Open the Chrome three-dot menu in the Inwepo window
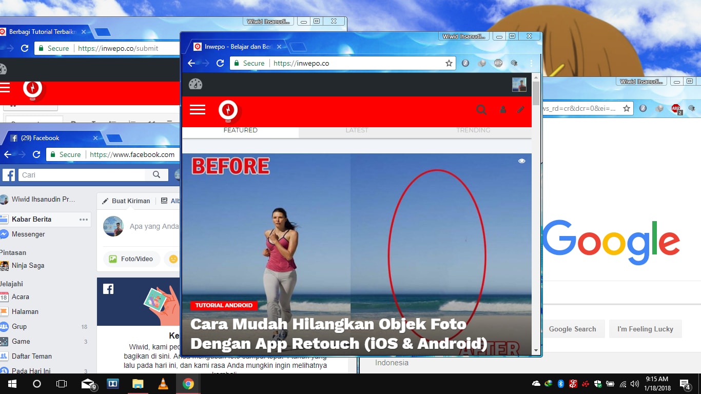Image resolution: width=701 pixels, height=394 pixels. tap(532, 63)
